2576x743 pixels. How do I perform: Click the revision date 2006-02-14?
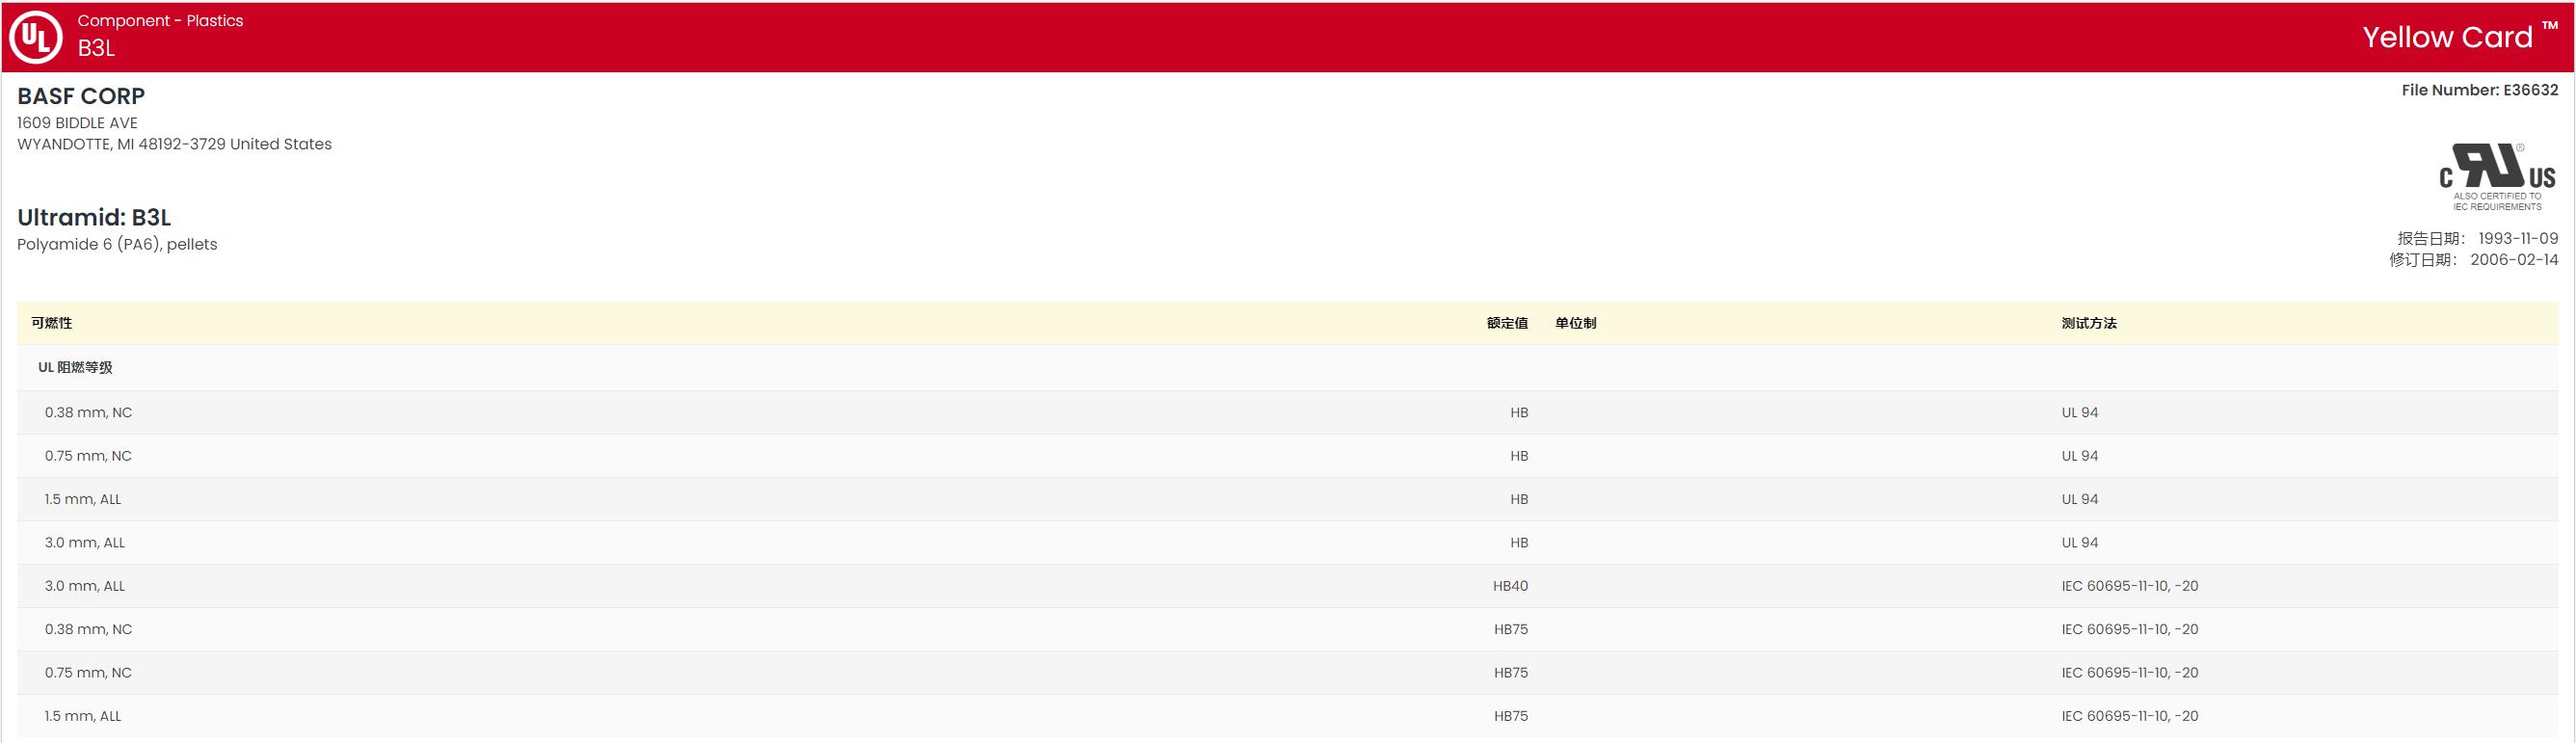tap(2514, 260)
